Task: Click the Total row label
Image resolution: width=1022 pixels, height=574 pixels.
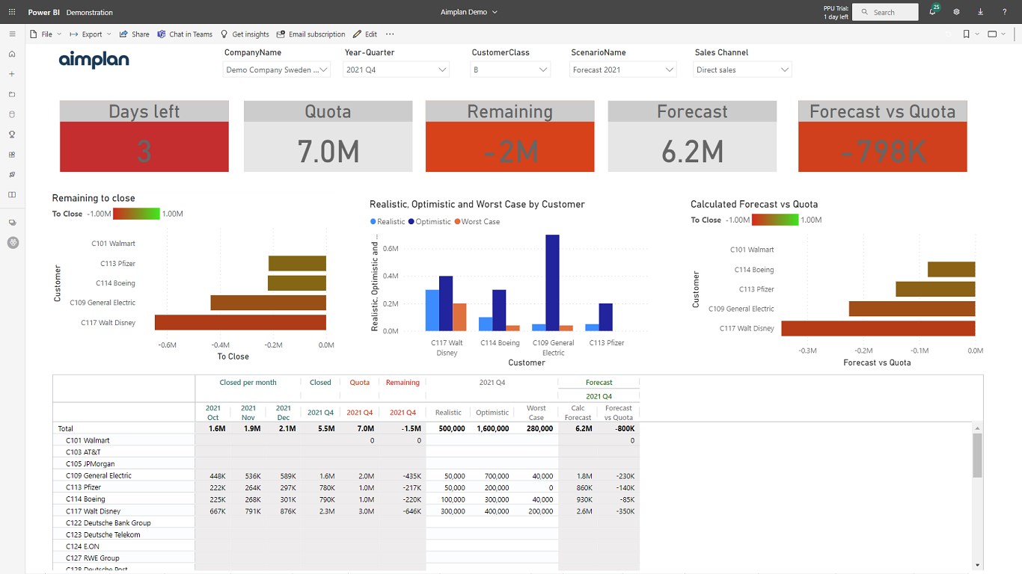Action: (66, 429)
